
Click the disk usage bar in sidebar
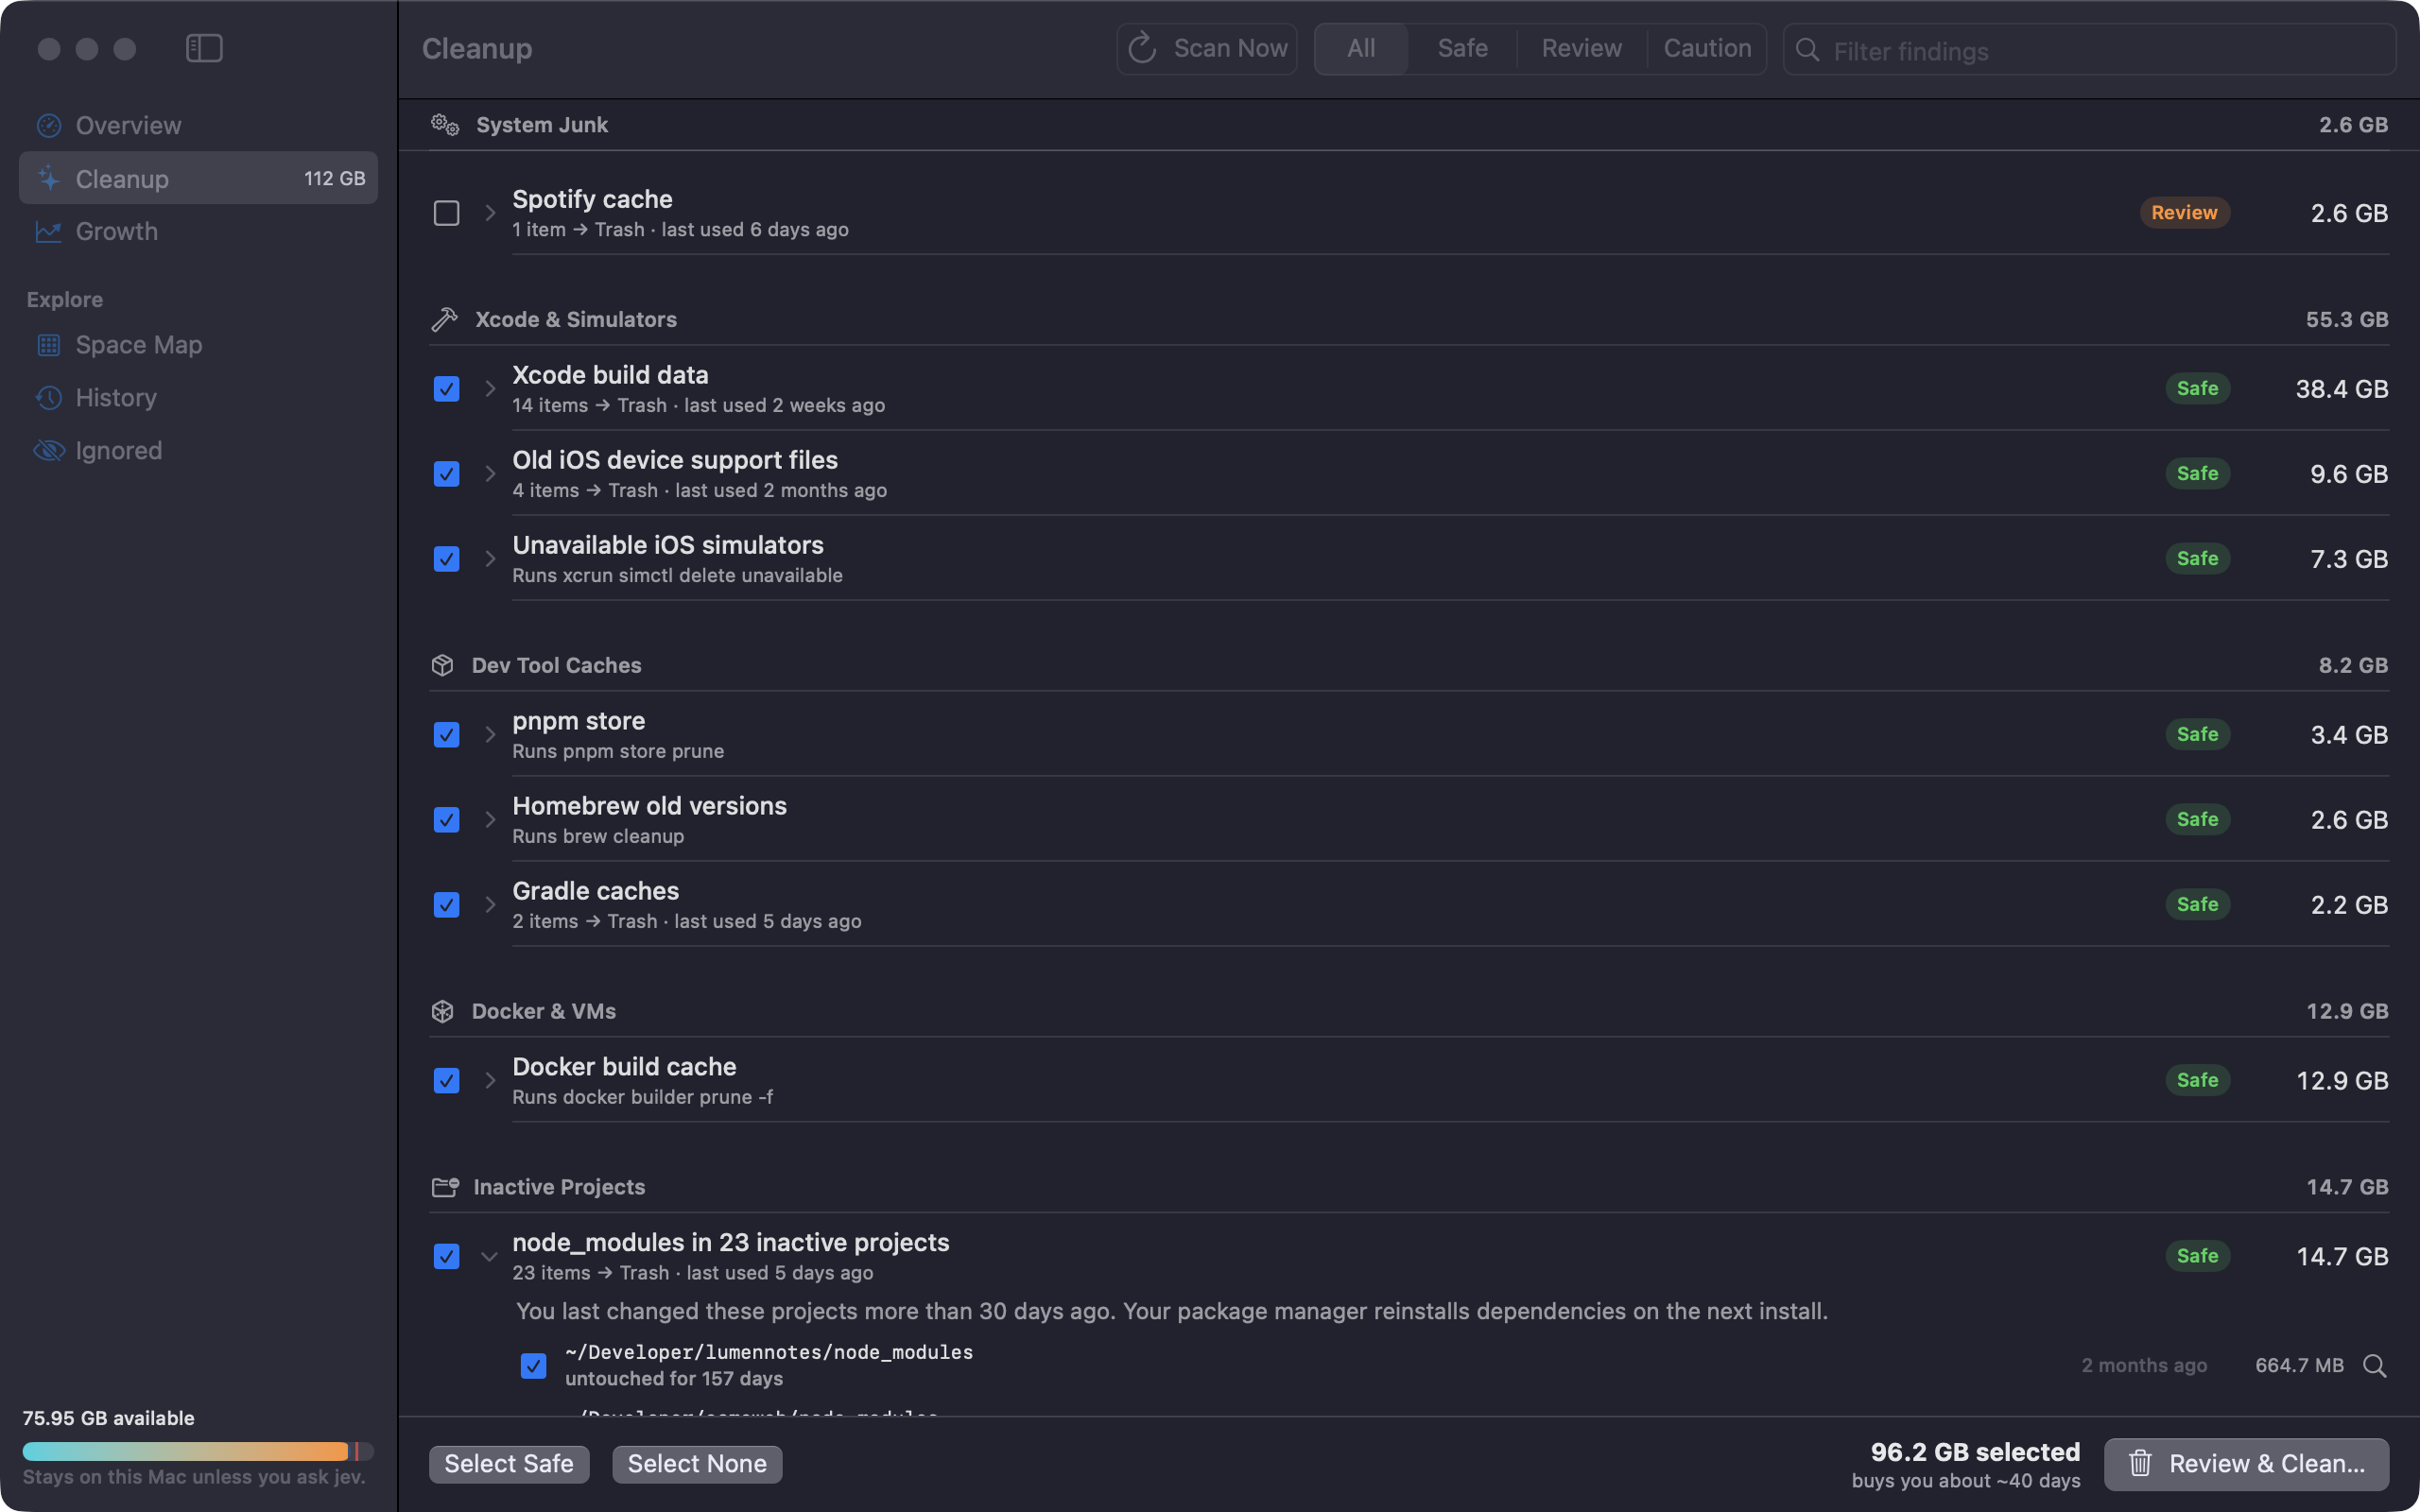tap(198, 1451)
